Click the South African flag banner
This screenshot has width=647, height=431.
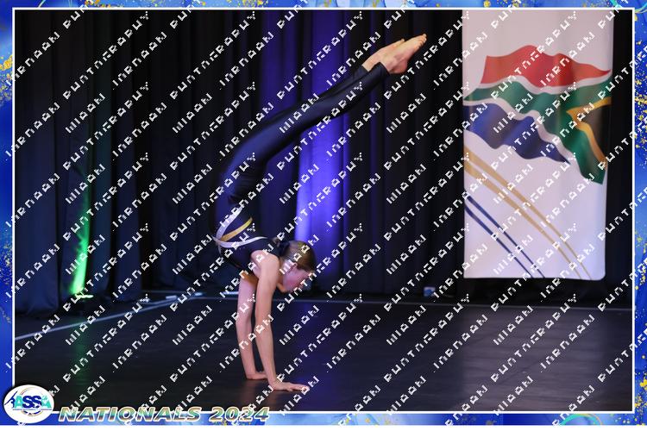pos(537,144)
